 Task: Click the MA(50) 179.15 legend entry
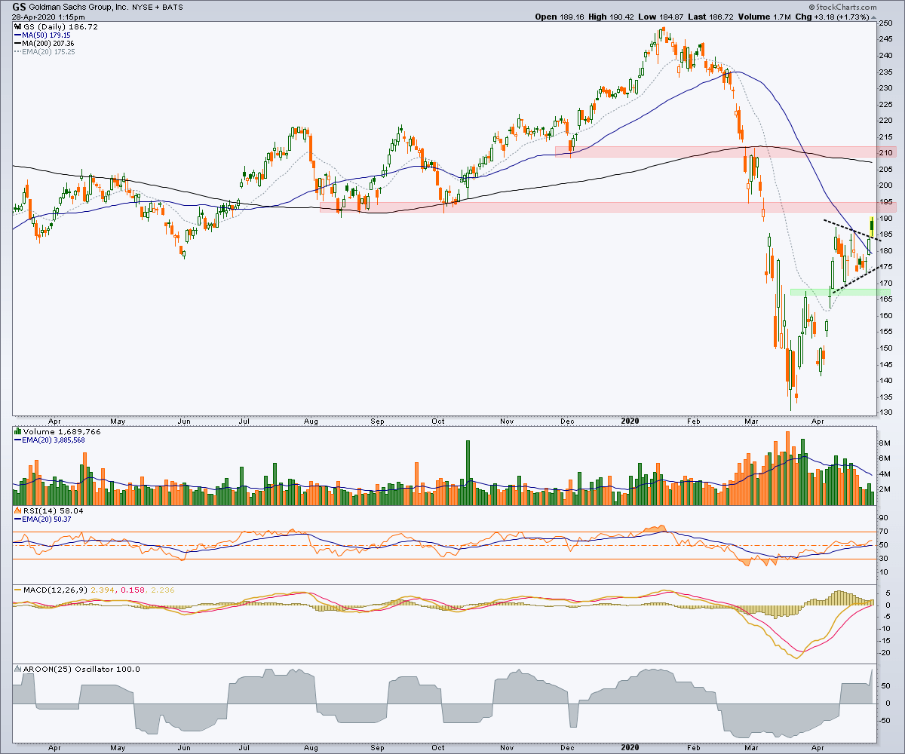point(44,35)
